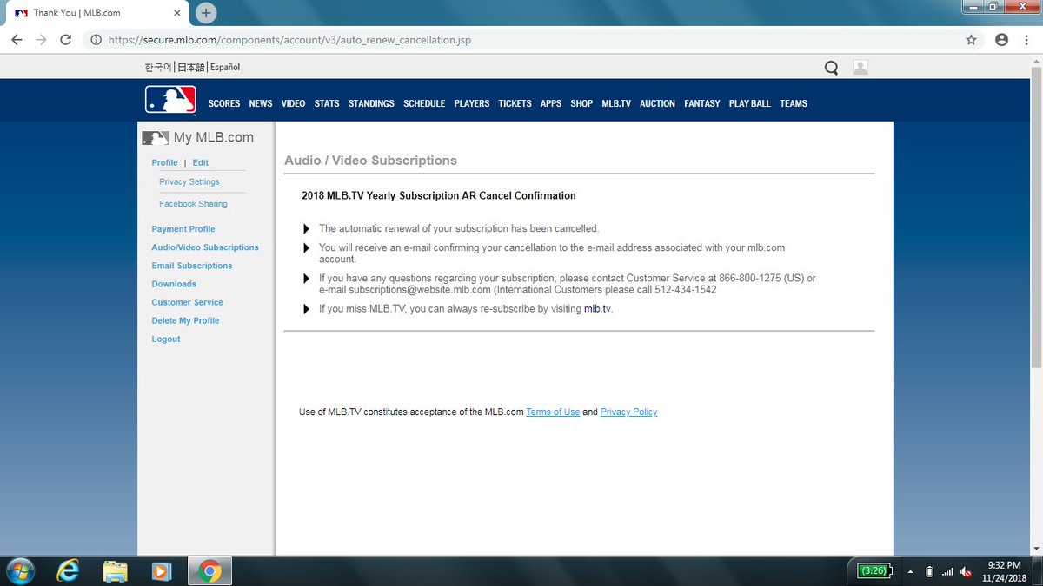Follow the mlb.tv re-subscribe link
The image size is (1043, 586).
click(x=597, y=309)
